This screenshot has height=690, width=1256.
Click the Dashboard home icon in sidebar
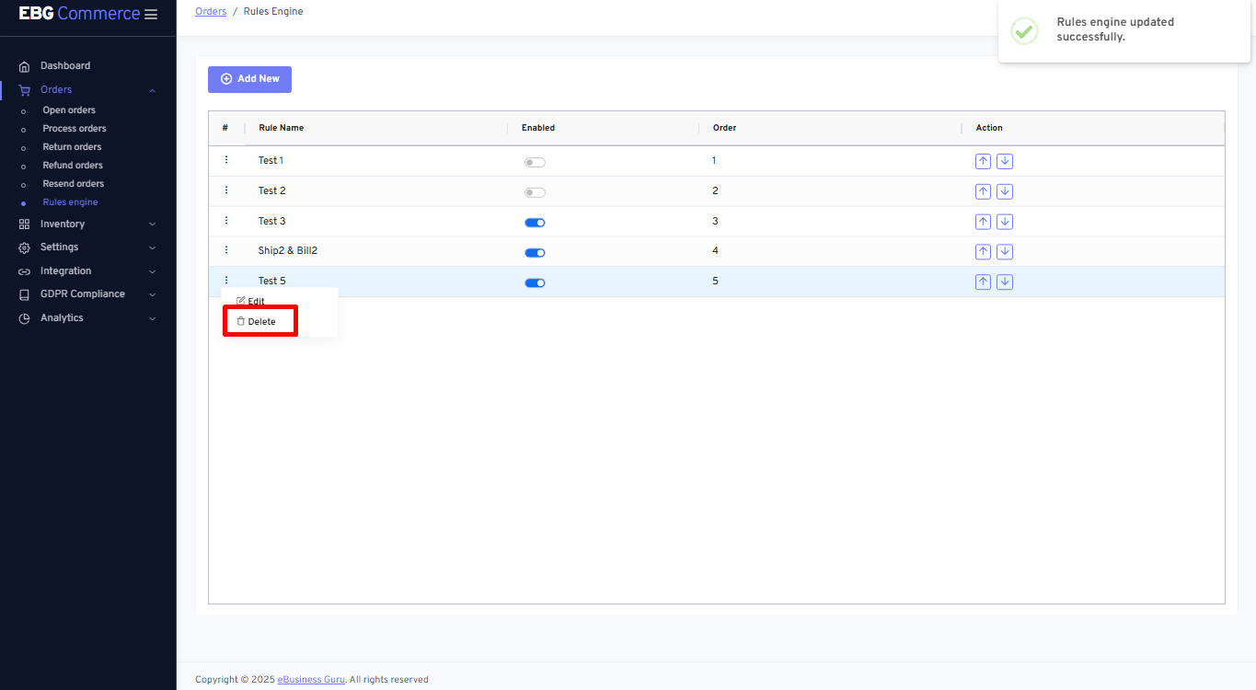point(25,66)
